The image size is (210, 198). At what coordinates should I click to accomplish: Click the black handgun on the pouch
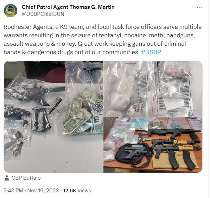point(135,151)
